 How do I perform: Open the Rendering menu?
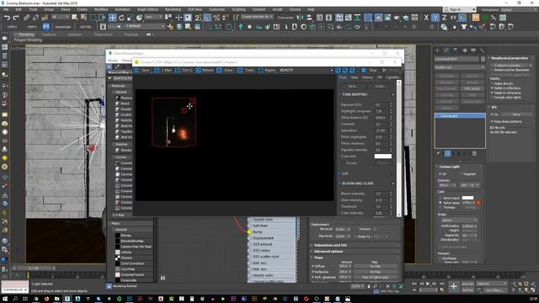point(173,9)
